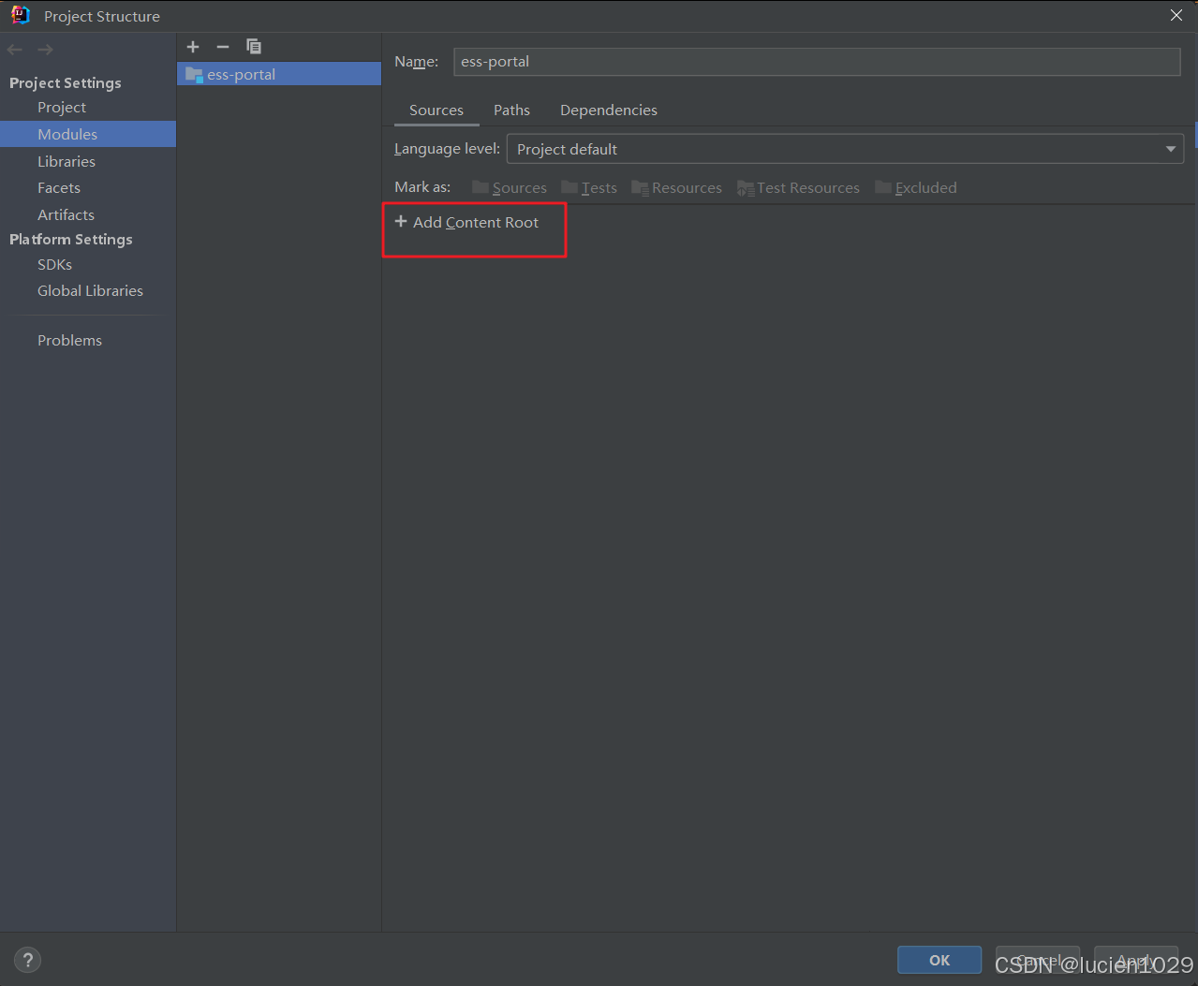Switch to the Sources tab

[x=436, y=110]
